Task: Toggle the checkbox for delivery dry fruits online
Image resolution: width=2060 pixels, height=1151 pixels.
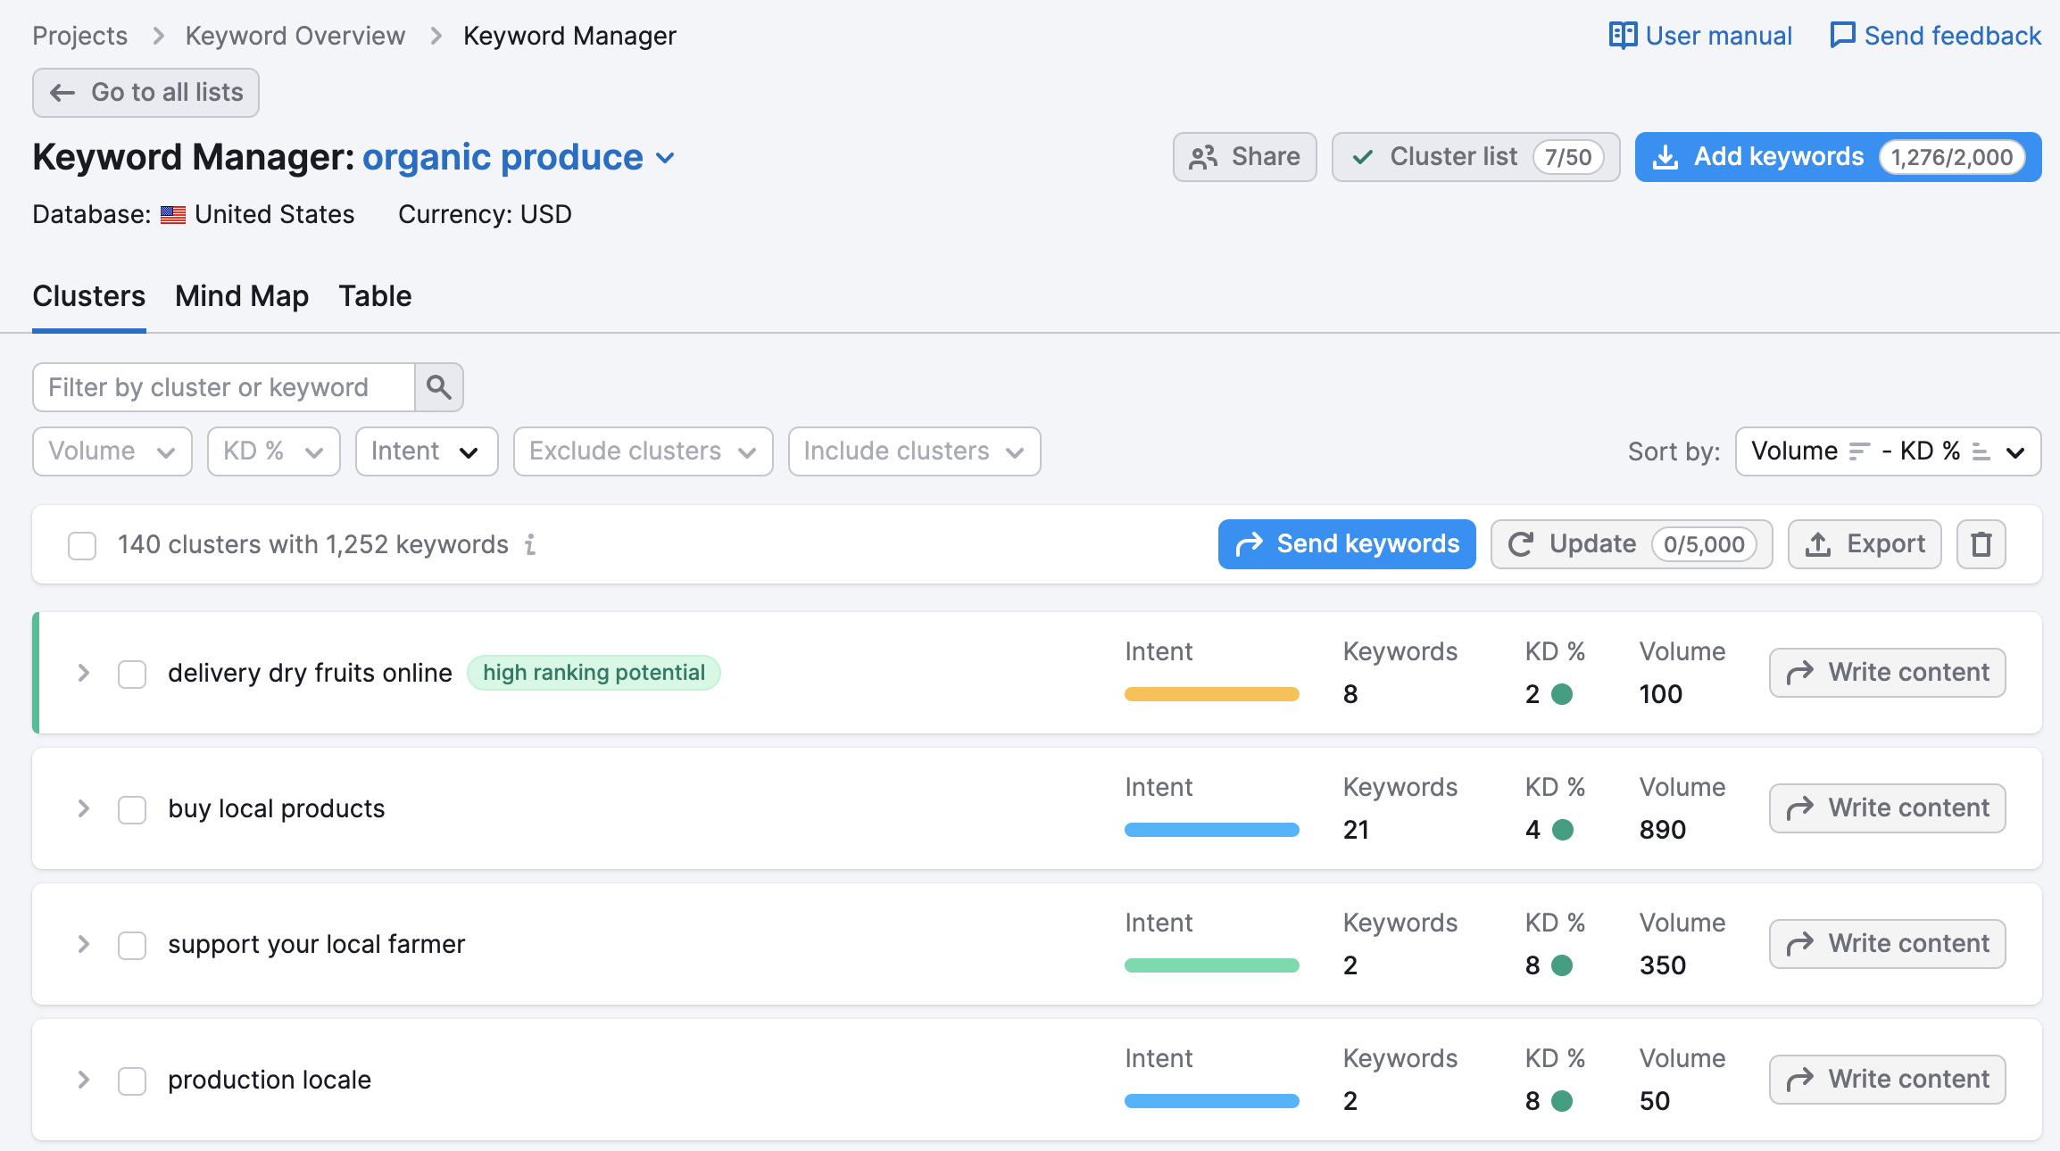Action: (x=131, y=672)
